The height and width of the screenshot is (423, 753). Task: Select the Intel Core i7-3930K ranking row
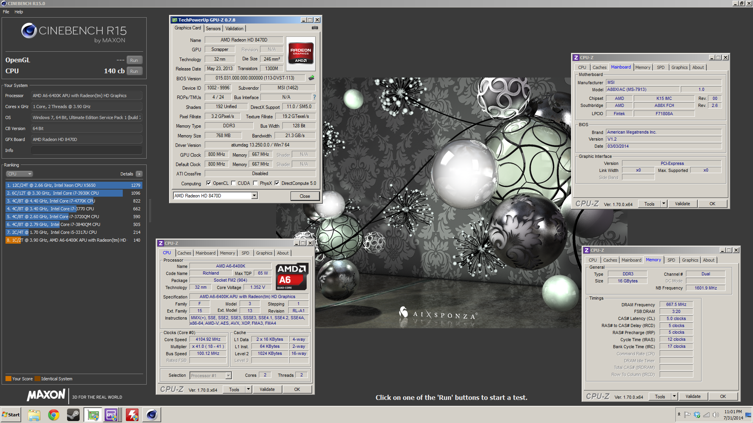click(74, 193)
